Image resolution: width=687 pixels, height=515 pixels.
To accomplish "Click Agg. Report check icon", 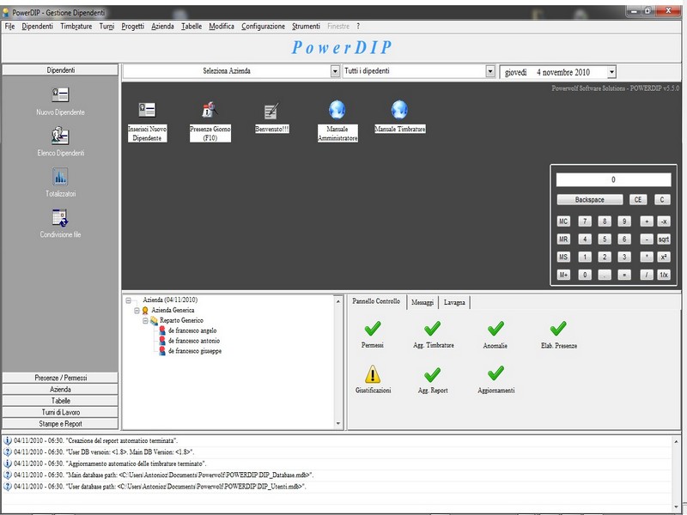I will coord(433,374).
